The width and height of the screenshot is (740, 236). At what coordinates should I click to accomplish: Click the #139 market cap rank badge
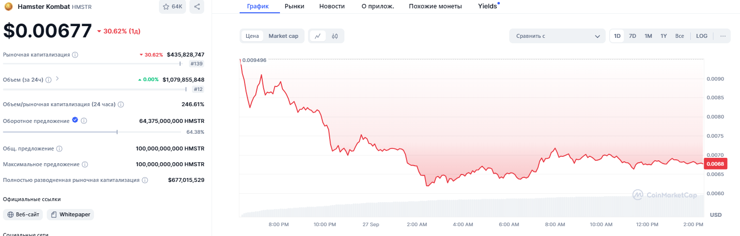coord(197,64)
